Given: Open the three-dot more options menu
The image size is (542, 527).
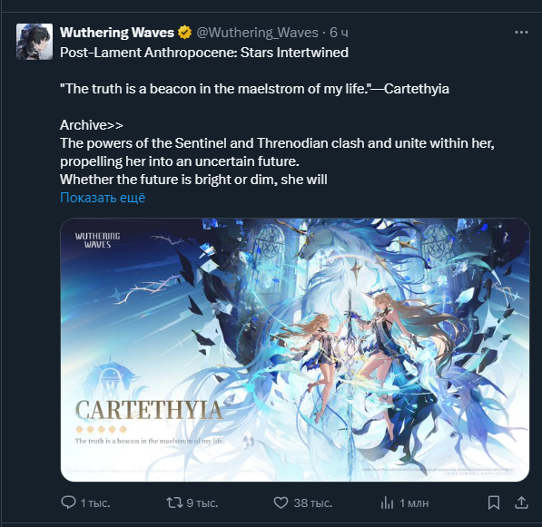Looking at the screenshot, I should [x=521, y=33].
